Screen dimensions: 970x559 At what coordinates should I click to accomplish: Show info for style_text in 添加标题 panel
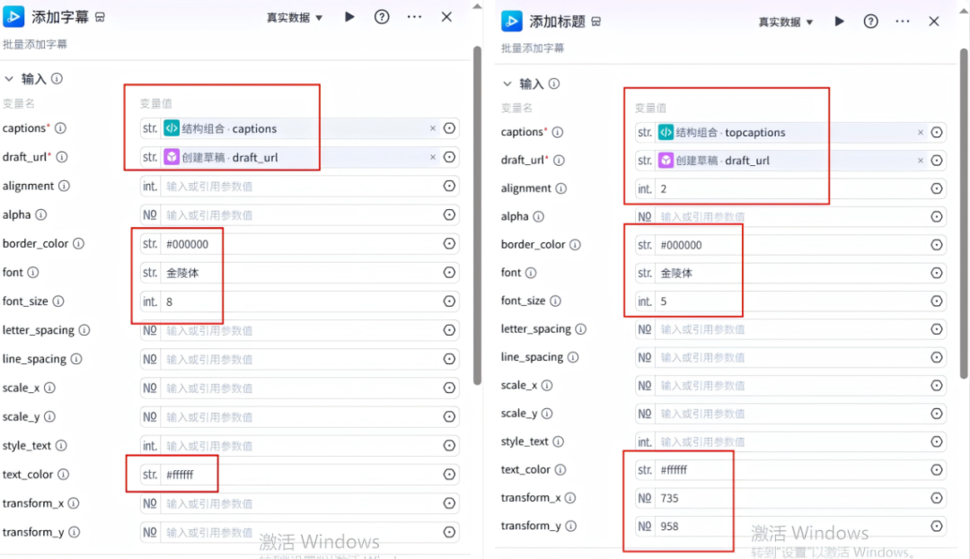click(x=558, y=441)
